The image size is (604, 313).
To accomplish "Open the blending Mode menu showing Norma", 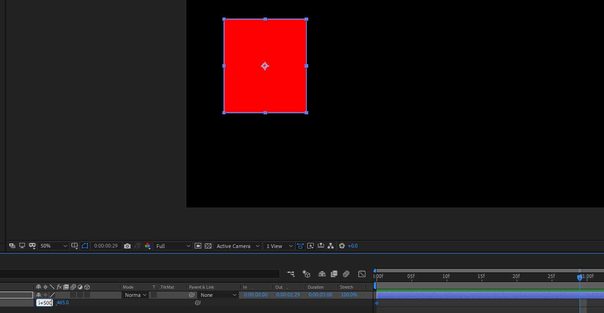I will coord(135,295).
